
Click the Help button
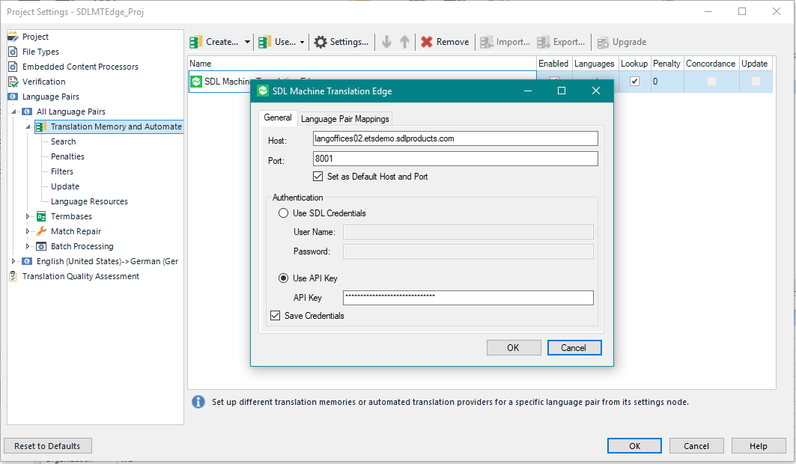click(x=759, y=446)
